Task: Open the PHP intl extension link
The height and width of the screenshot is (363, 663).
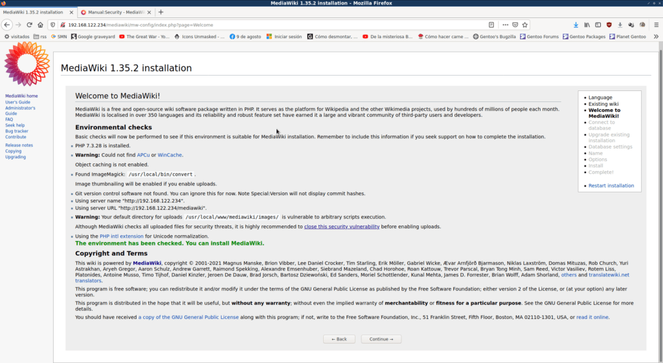Action: [121, 236]
